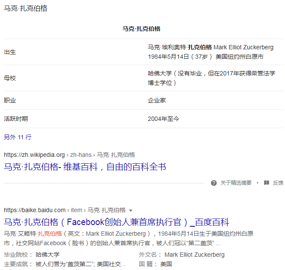
Task: Select the 活跃时期 row label
Action: click(16, 119)
